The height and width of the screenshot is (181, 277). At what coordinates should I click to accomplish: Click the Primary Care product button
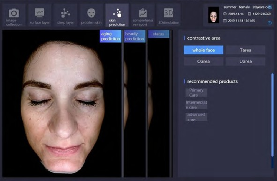pos(196,93)
